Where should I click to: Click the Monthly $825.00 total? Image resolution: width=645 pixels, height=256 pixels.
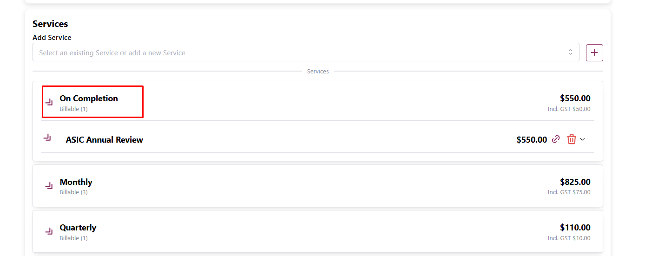tap(575, 182)
